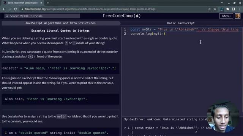
Task: Click the freeCodeCamp logo
Action: [121, 16]
